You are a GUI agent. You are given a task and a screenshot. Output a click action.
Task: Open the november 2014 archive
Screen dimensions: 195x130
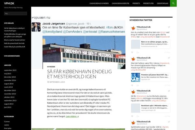click(10, 80)
